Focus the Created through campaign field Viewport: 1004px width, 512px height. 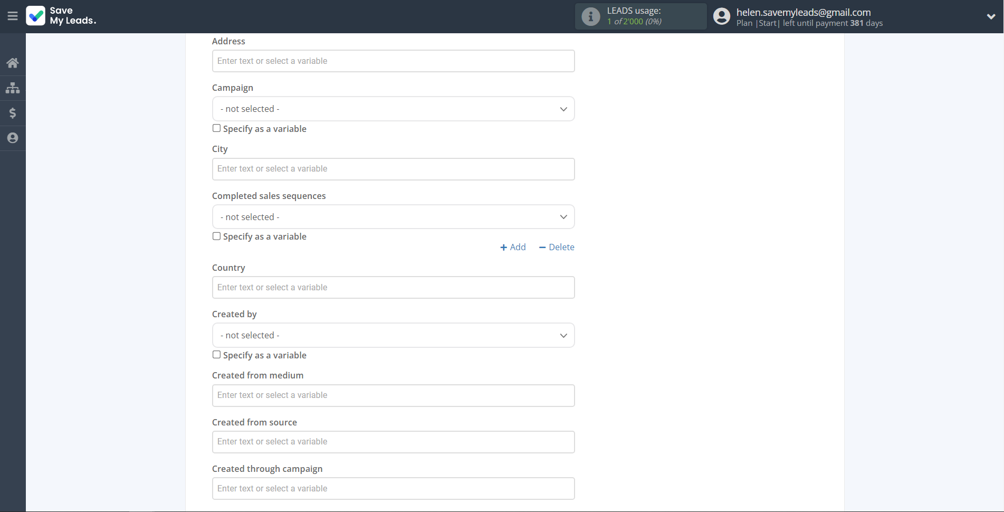click(393, 489)
